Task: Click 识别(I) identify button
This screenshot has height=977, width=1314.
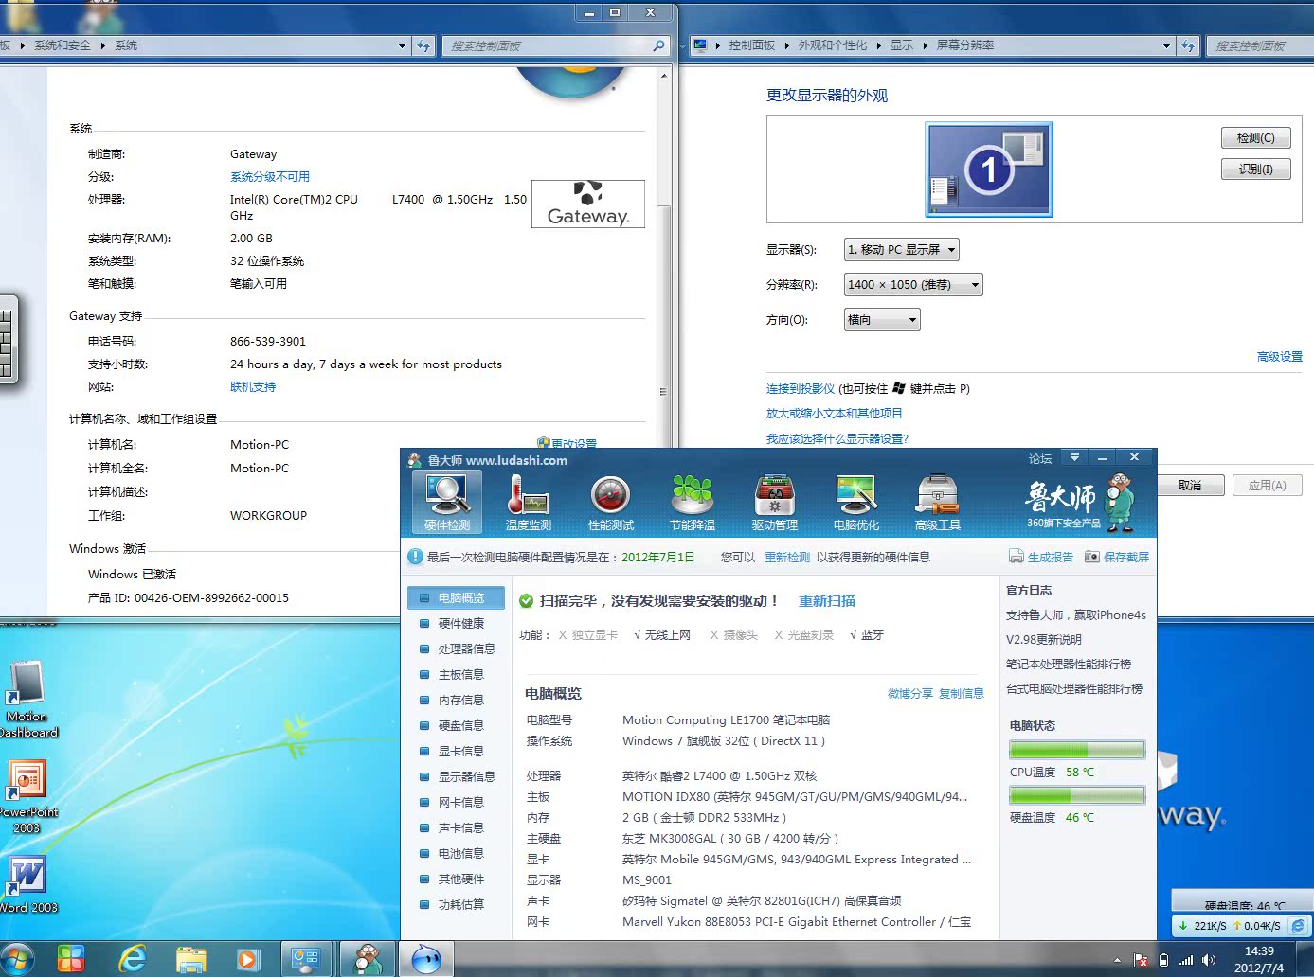Action: pyautogui.click(x=1256, y=169)
